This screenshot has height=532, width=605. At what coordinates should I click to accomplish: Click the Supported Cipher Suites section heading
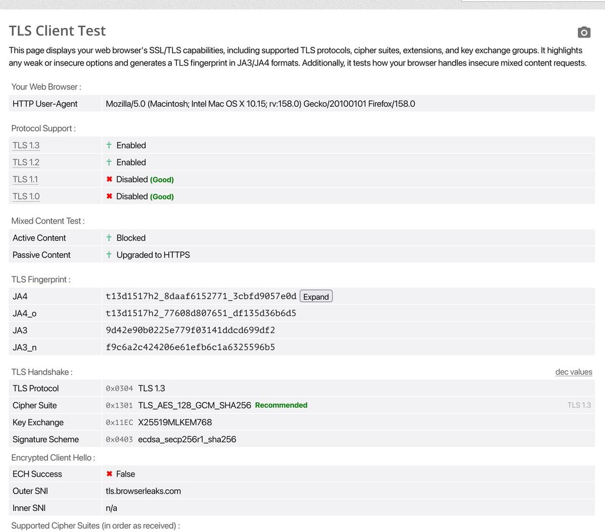tap(95, 525)
